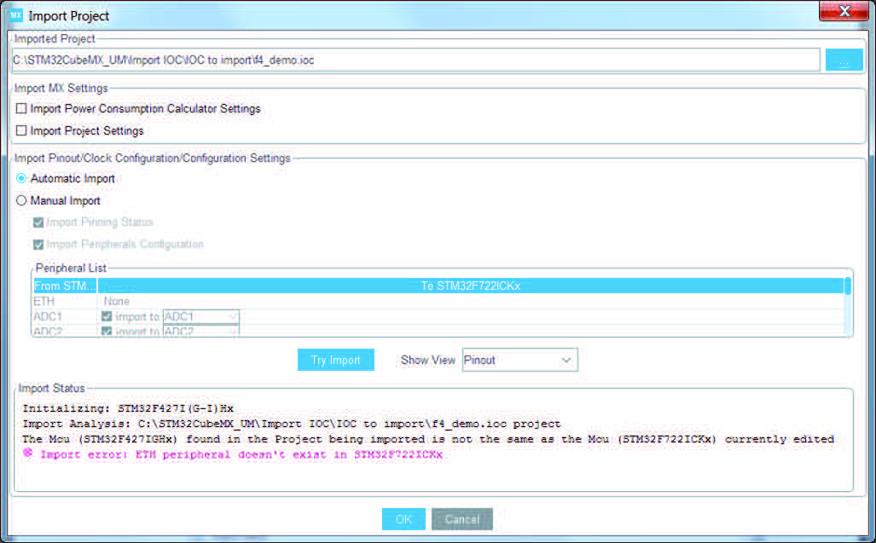Toggle the ADC2 import to checkbox
The height and width of the screenshot is (543, 876).
(106, 332)
